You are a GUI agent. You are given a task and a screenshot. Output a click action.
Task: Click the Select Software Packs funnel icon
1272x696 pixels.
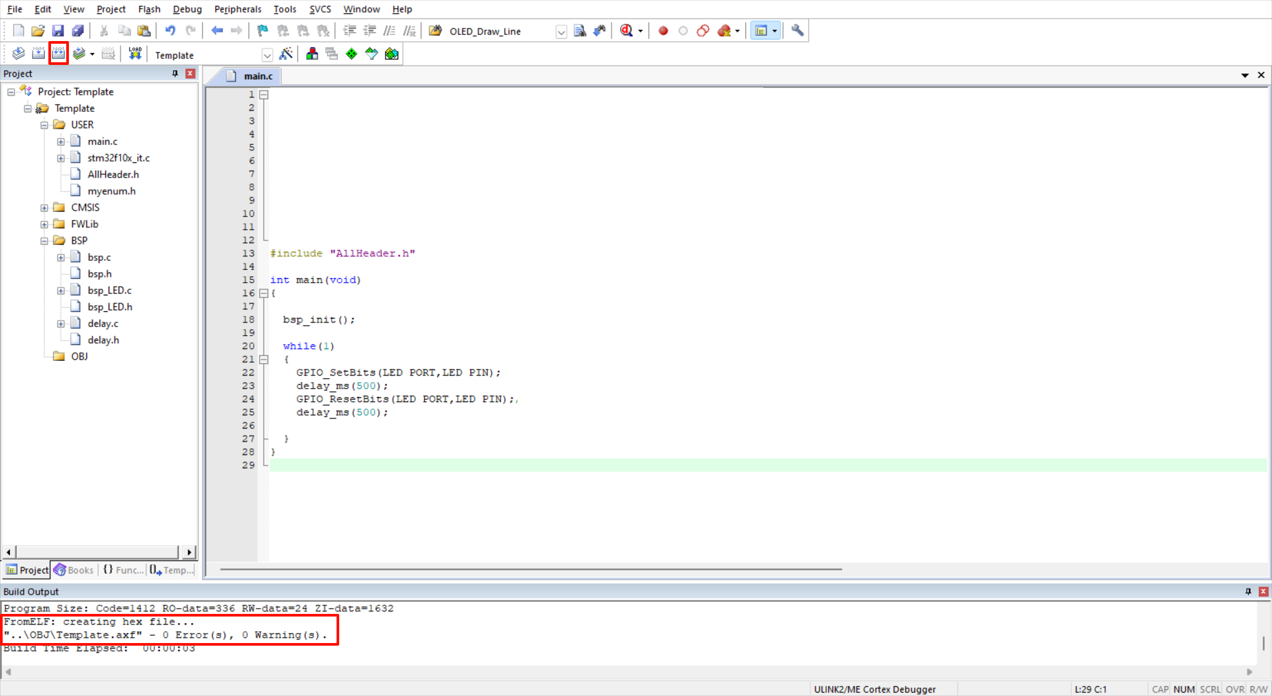pos(372,54)
